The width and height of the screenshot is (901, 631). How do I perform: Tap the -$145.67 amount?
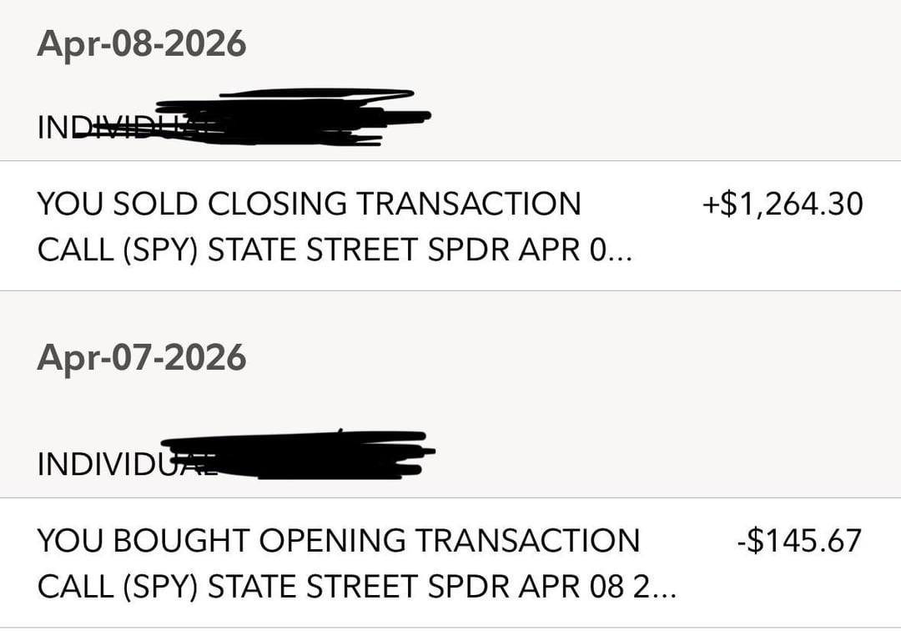coord(798,541)
